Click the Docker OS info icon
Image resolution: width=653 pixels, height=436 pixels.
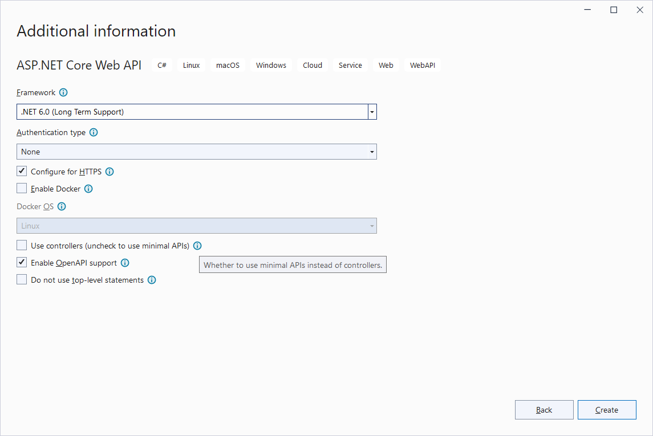coord(61,206)
